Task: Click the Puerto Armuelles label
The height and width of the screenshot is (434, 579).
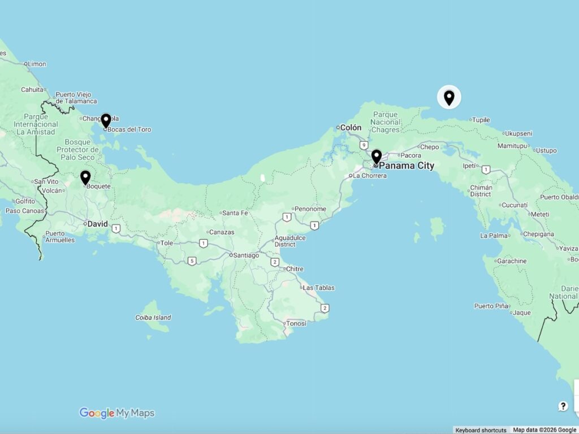Action: coord(60,237)
